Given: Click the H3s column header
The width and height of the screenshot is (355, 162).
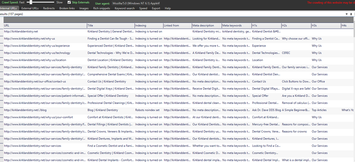Looking at the screenshot, I should [x=326, y=25].
